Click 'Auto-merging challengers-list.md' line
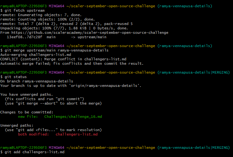Image resolution: width=233 pixels, height=157 pixels. [36, 55]
